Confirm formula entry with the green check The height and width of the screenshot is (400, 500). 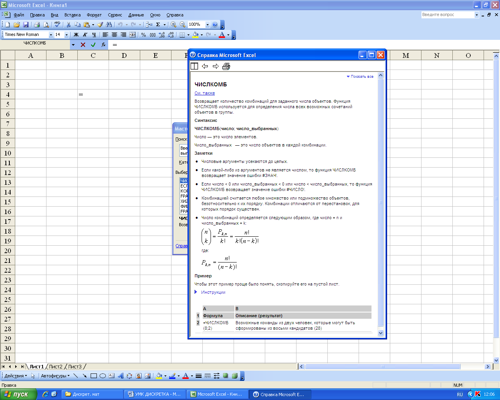click(x=93, y=45)
